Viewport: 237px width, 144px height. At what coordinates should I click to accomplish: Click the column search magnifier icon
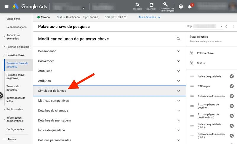pos(178,39)
